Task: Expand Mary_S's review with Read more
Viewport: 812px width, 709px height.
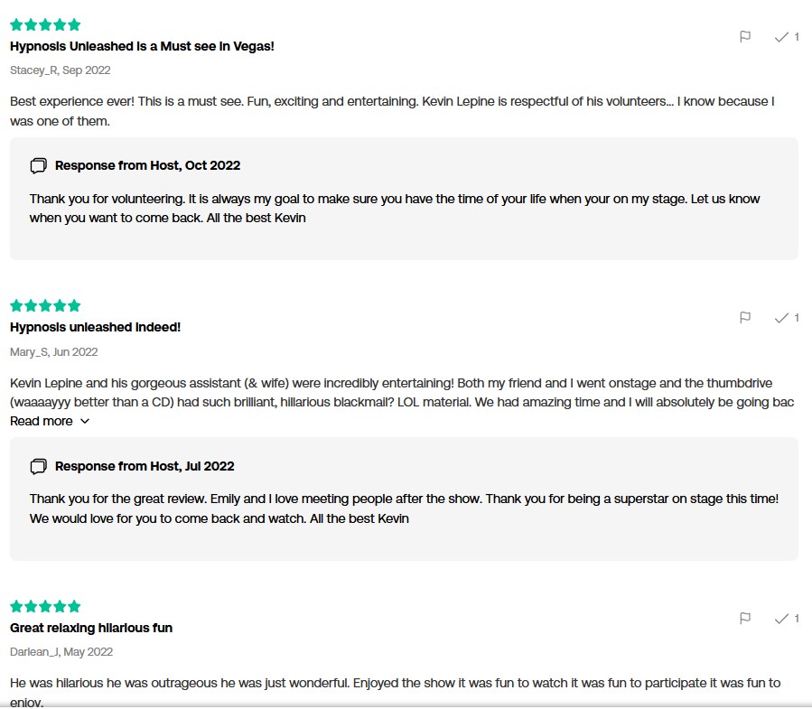Action: 42,421
